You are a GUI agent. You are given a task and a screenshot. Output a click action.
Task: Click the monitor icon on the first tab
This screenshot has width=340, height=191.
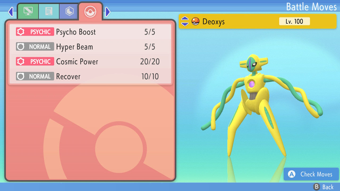tap(28, 11)
